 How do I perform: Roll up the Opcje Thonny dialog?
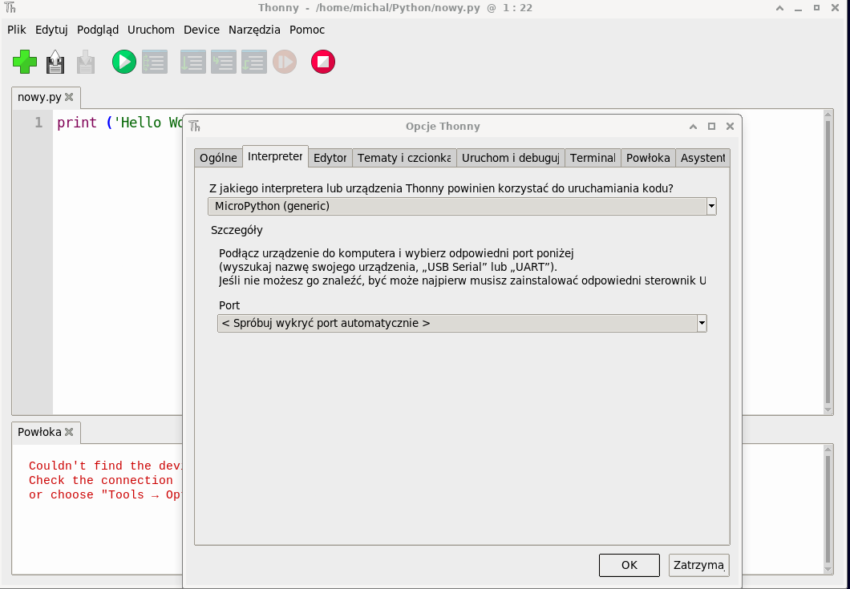[x=693, y=127]
